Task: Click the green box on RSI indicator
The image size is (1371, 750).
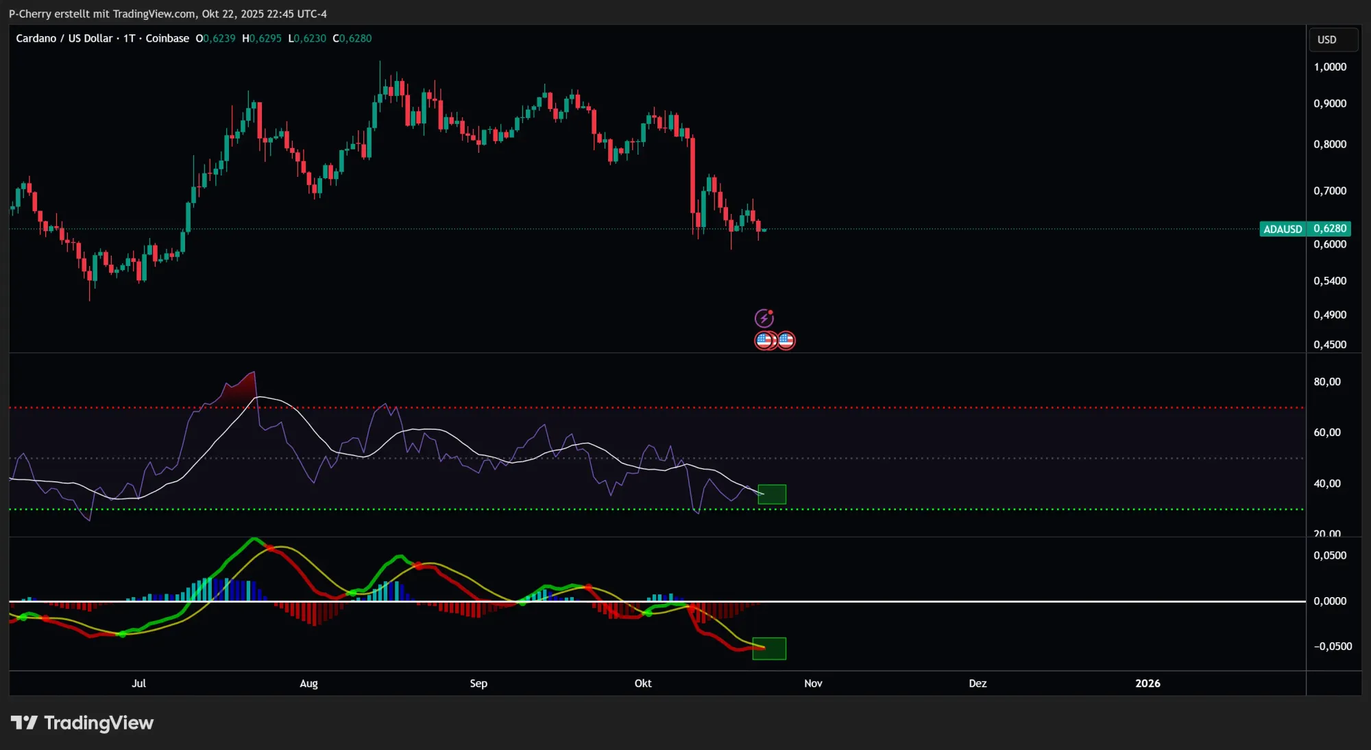Action: tap(772, 494)
